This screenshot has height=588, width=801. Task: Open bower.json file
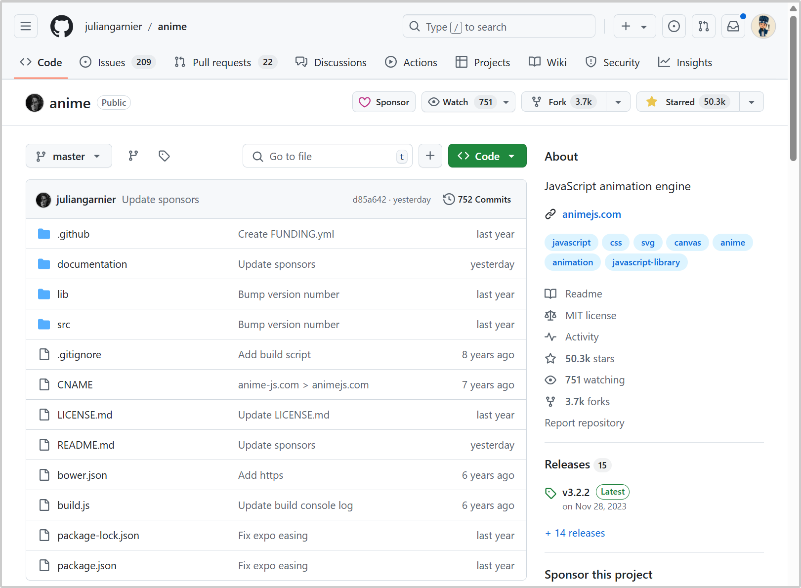pyautogui.click(x=82, y=475)
